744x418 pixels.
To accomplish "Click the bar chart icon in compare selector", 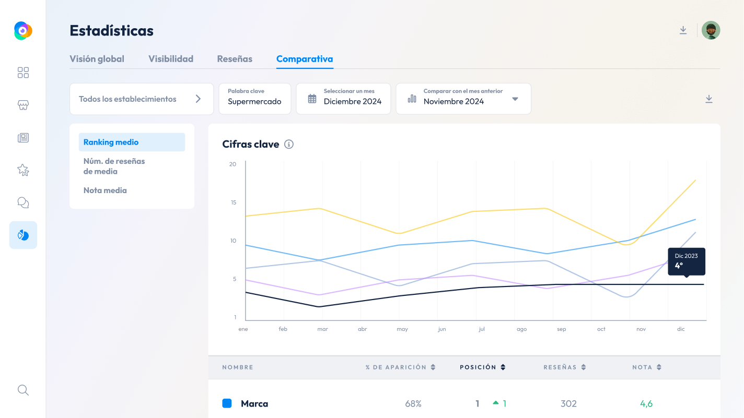I will [x=412, y=99].
